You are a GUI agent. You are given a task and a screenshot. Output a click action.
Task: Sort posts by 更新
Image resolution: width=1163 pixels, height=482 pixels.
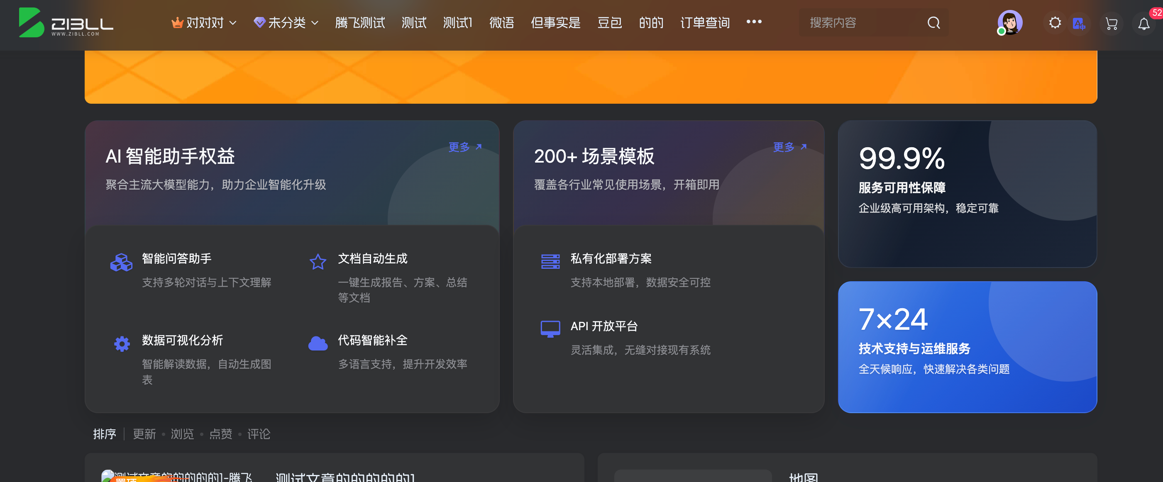144,434
